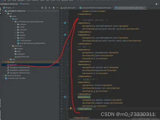Expand External Libraries node
The height and width of the screenshot is (120, 160).
[x=3, y=76]
